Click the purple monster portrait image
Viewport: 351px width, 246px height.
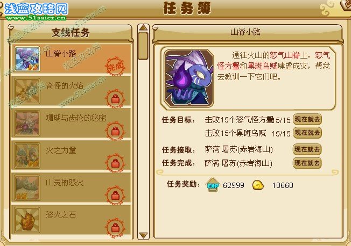point(189,78)
